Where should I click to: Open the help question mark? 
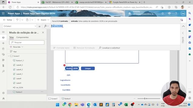176,13
